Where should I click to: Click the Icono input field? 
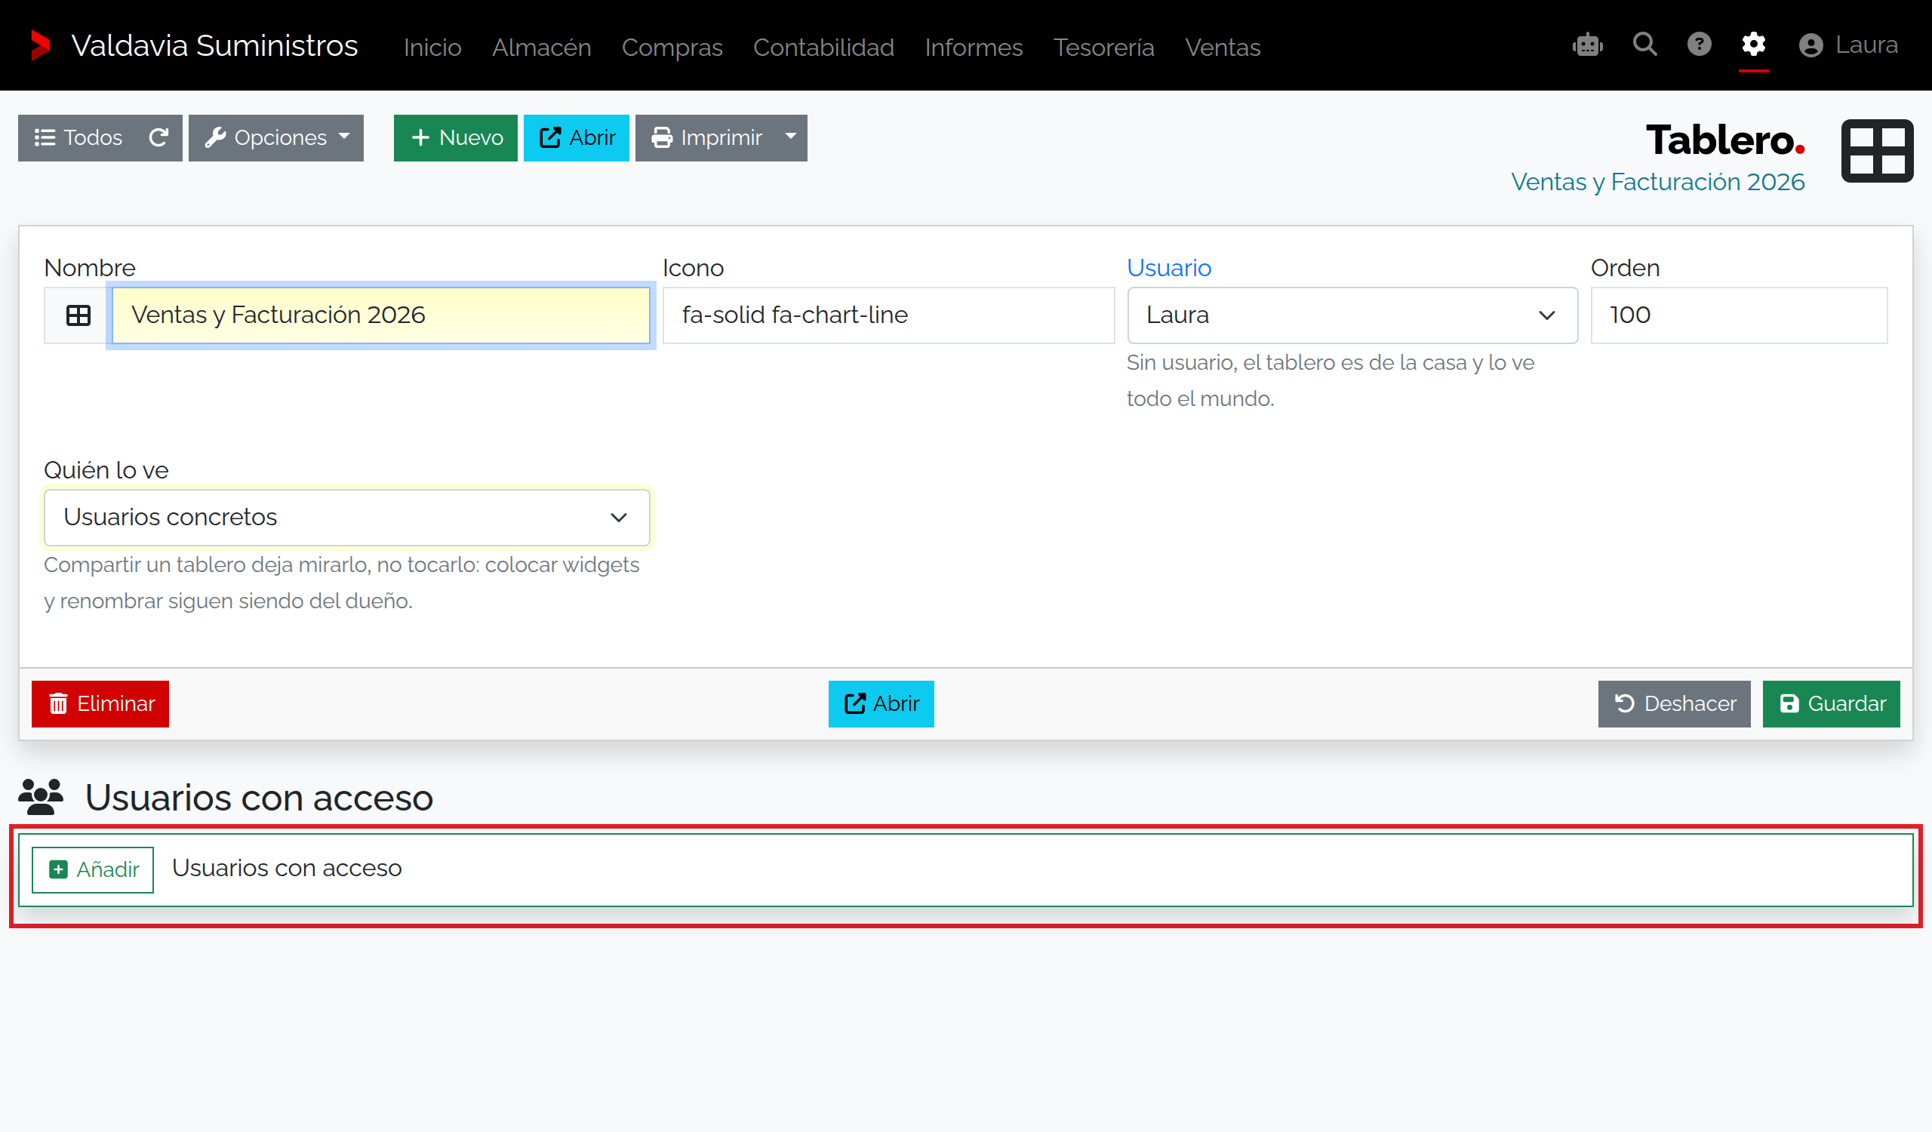click(x=888, y=315)
